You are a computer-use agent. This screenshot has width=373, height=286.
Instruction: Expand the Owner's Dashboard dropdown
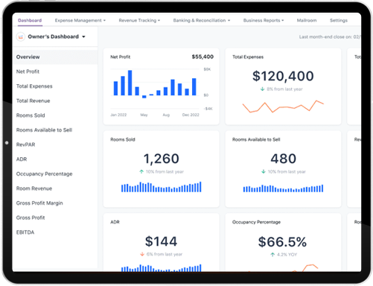point(83,36)
